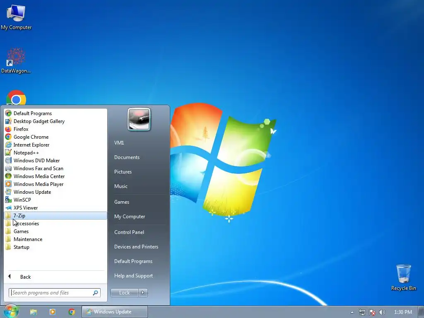Expand the Maintenance folder
424x318 pixels.
click(x=56, y=239)
